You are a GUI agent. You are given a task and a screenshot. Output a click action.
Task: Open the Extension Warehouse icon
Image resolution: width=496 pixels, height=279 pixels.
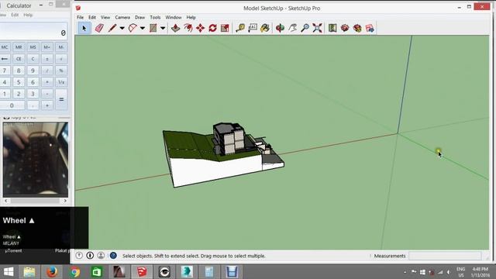[357, 28]
